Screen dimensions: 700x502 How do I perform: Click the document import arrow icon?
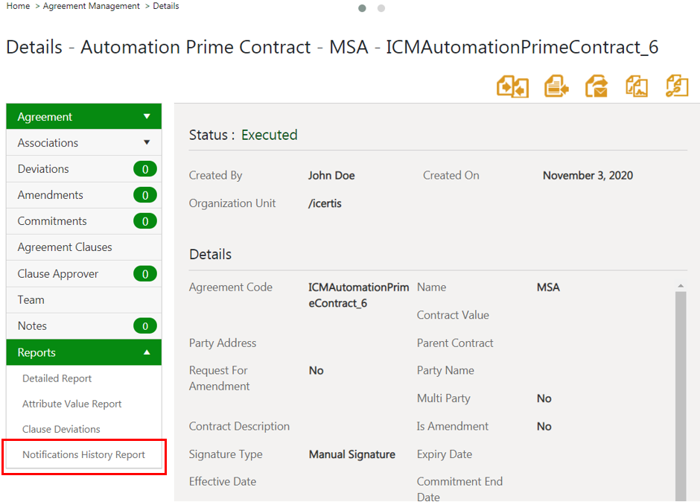556,86
